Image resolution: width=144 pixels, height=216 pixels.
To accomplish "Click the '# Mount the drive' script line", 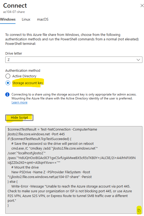I will pyautogui.click(x=25, y=167).
